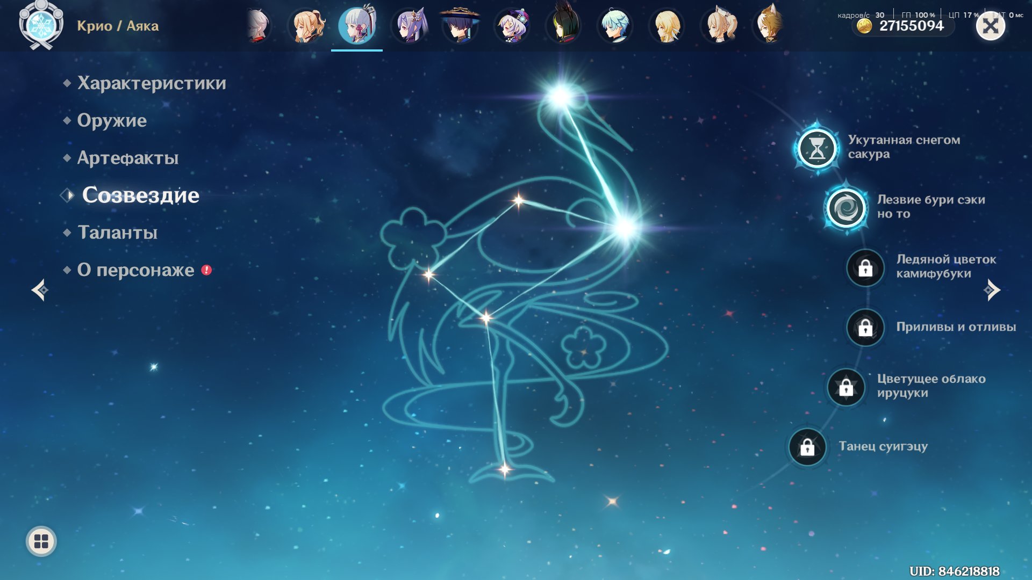This screenshot has height=580, width=1032.
Task: Open the second constellation swirl icon
Action: [846, 208]
